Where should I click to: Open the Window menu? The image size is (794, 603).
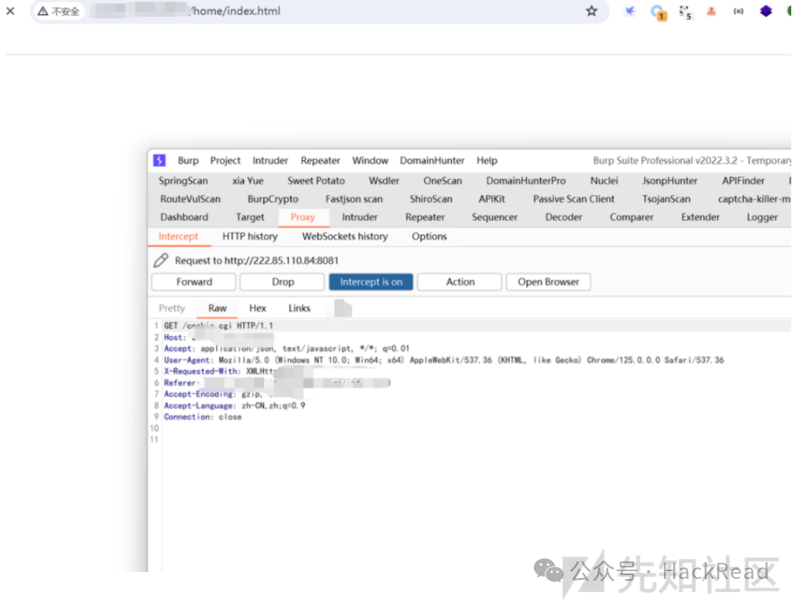pyautogui.click(x=370, y=160)
